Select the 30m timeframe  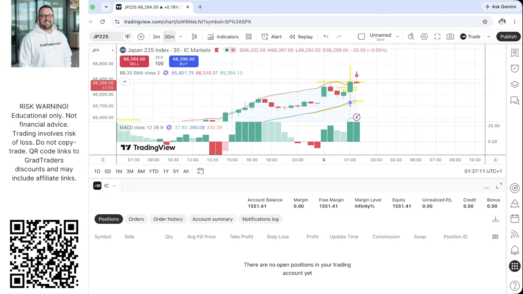tap(169, 37)
